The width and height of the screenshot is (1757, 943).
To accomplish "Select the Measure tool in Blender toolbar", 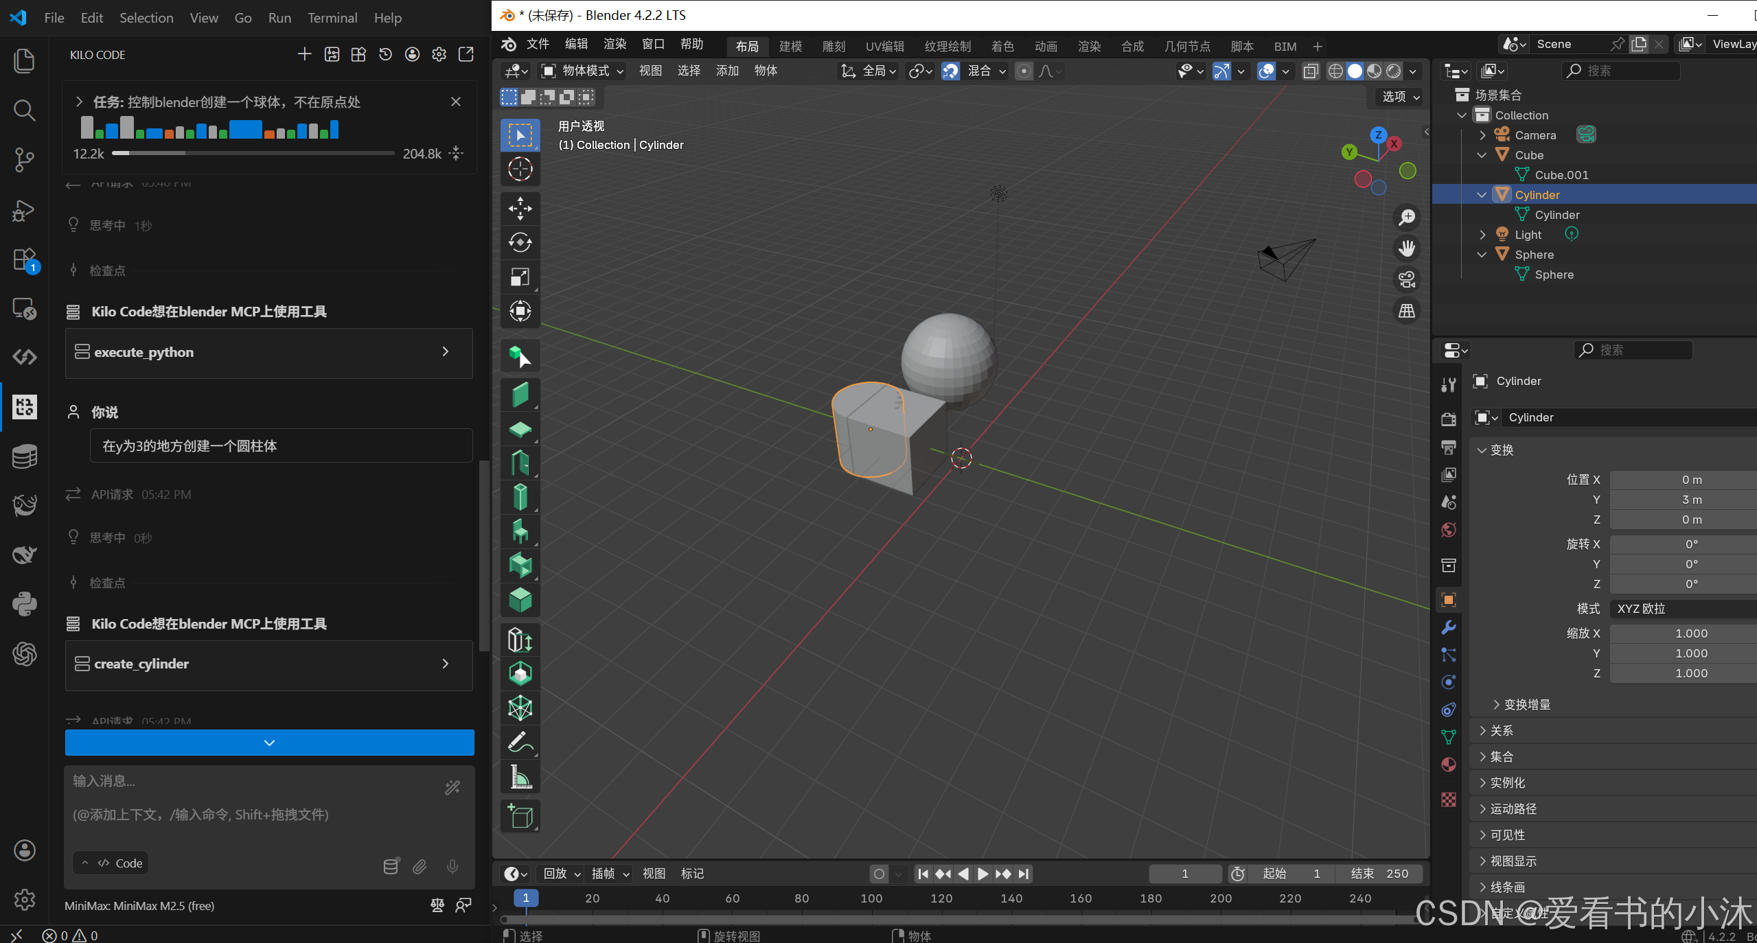I will pyautogui.click(x=520, y=778).
